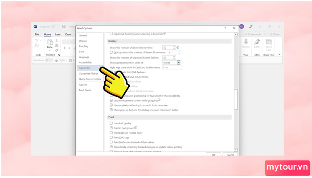Select Quick Access Toolbar in Word Options sidebar
The height and width of the screenshot is (178, 312).
90,79
